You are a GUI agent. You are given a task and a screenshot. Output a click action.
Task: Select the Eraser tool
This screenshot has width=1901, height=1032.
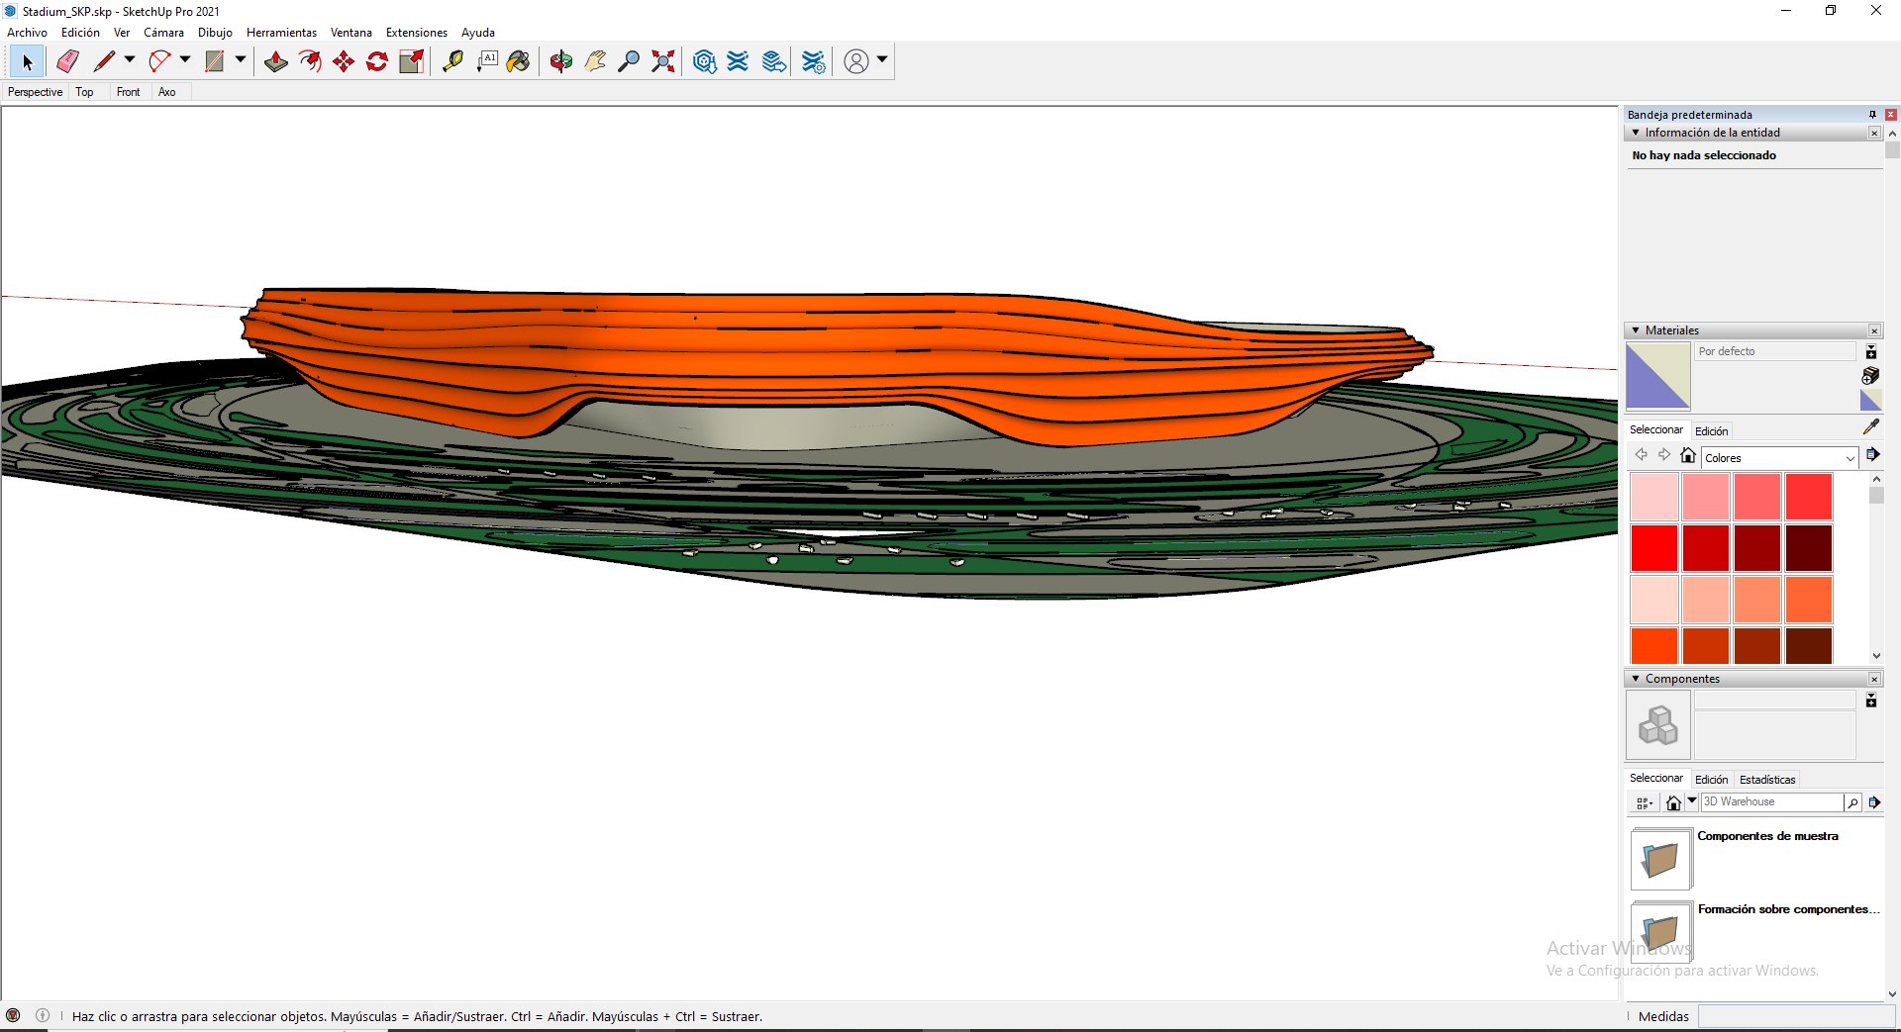[67, 61]
